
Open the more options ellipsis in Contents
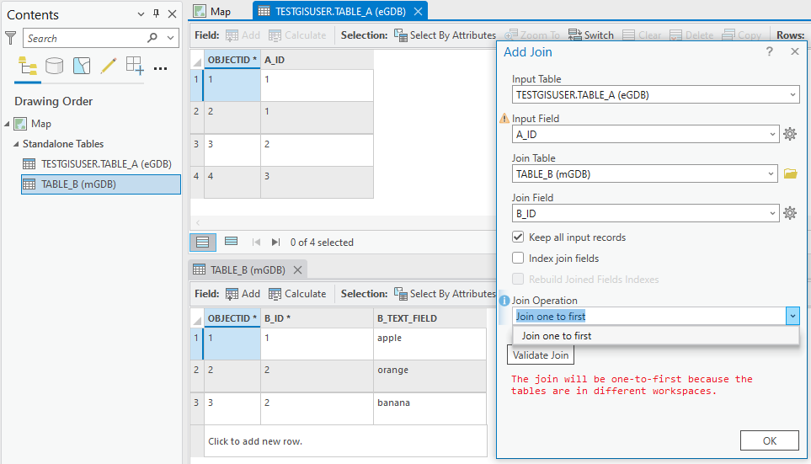point(160,68)
